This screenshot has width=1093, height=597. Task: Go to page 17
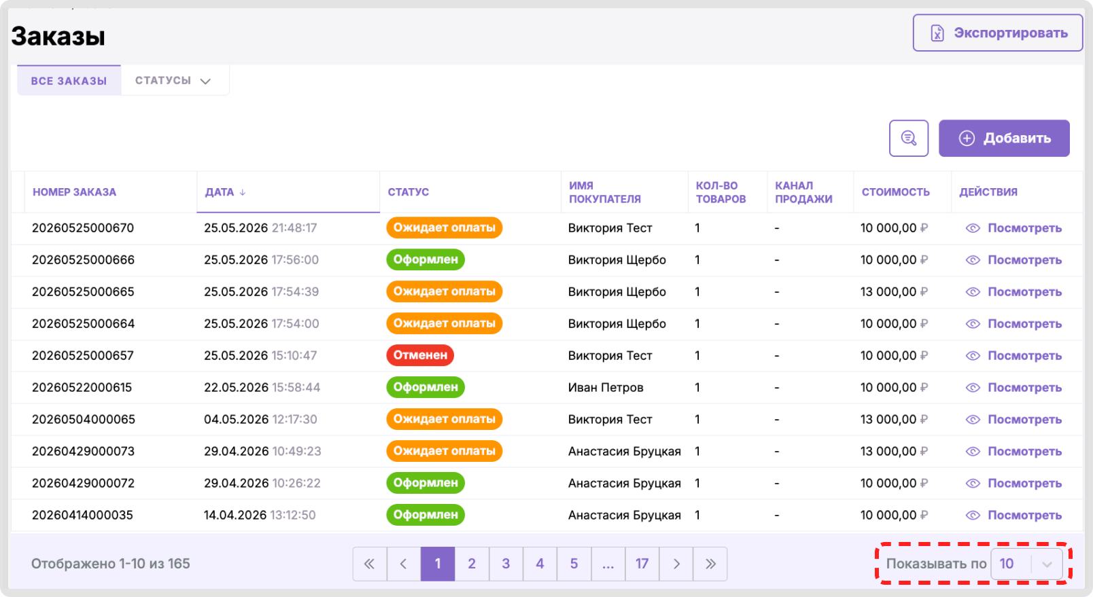pos(642,564)
